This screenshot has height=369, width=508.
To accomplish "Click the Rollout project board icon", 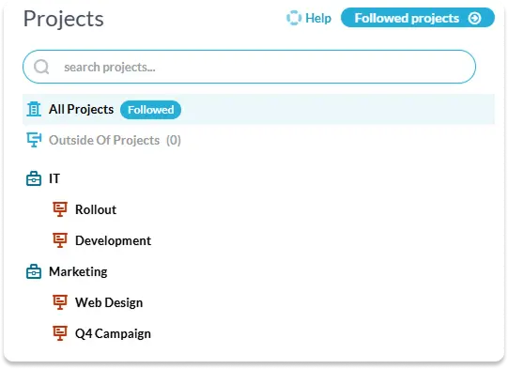I will (x=60, y=209).
